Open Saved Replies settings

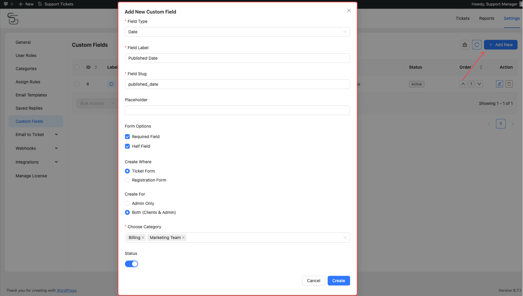[x=29, y=108]
